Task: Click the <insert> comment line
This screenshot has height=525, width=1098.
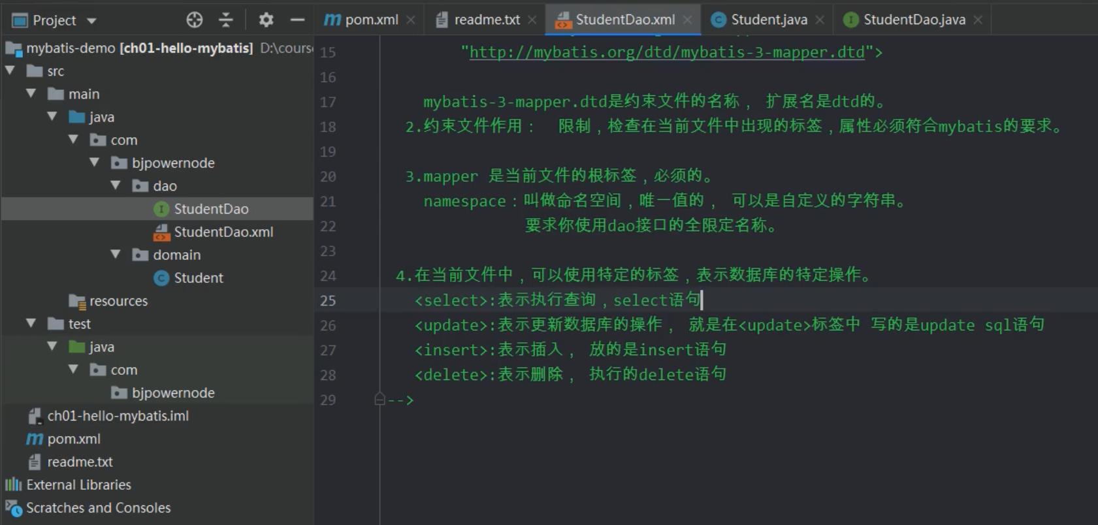Action: [x=570, y=349]
